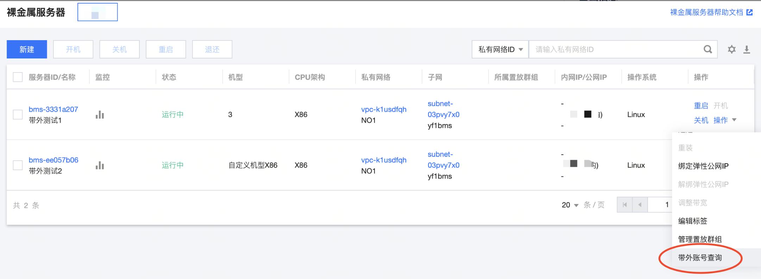Select 管理置放群组 from the menu
This screenshot has width=761, height=279.
(x=700, y=239)
